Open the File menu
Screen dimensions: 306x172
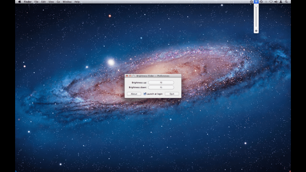pyautogui.click(x=36, y=2)
